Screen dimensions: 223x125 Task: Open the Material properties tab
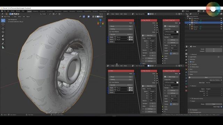point(186,87)
